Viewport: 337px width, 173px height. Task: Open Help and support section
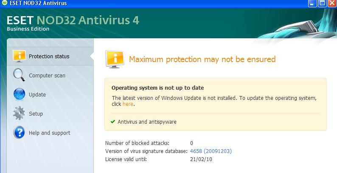(x=49, y=133)
